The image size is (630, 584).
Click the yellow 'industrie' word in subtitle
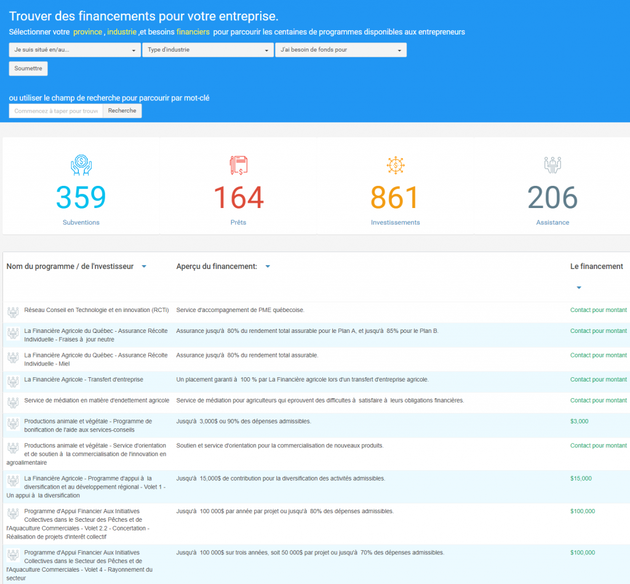click(x=122, y=32)
